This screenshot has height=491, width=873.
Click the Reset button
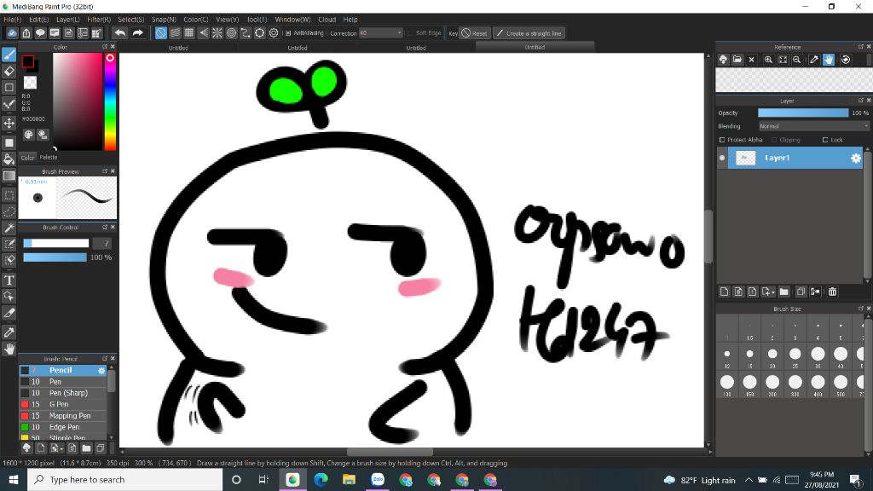pos(474,33)
